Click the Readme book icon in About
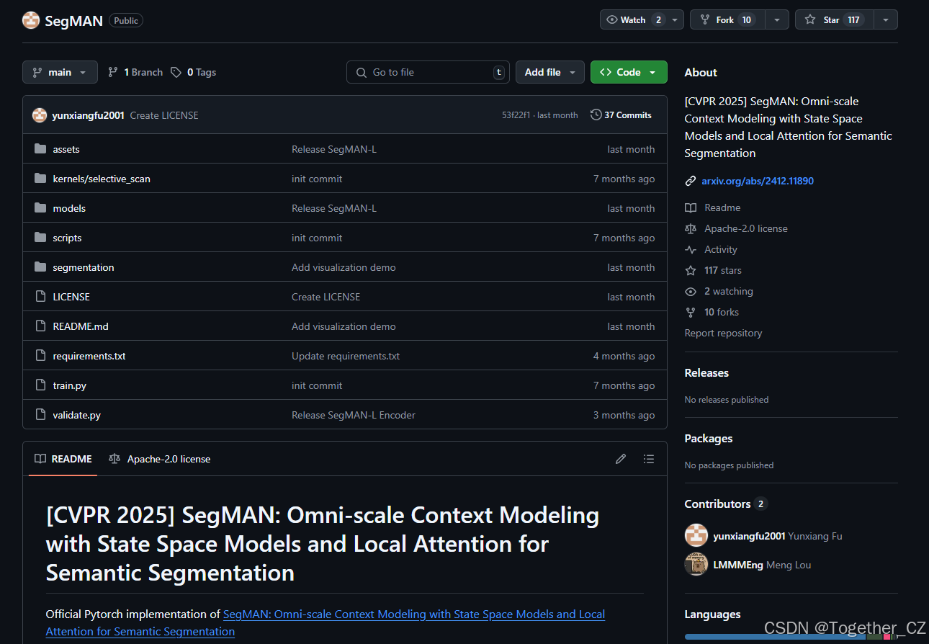 pyautogui.click(x=691, y=207)
